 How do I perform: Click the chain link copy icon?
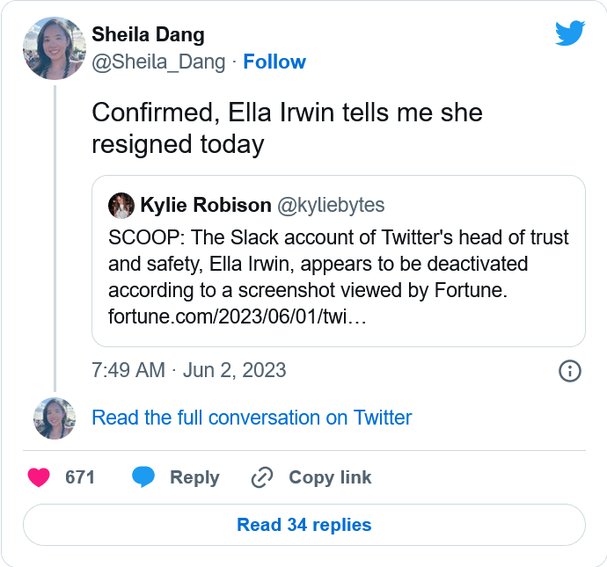click(x=262, y=477)
